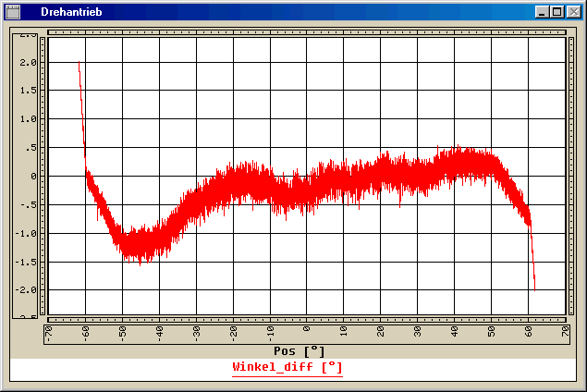
Task: Click the -70 tick label on x-axis
Action: 47,332
